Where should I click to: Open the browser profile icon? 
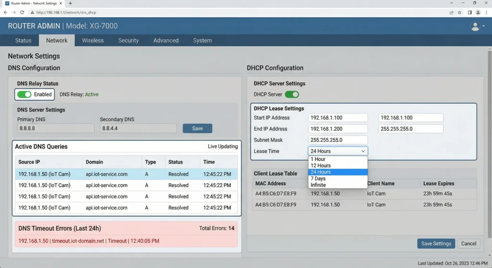pyautogui.click(x=478, y=12)
